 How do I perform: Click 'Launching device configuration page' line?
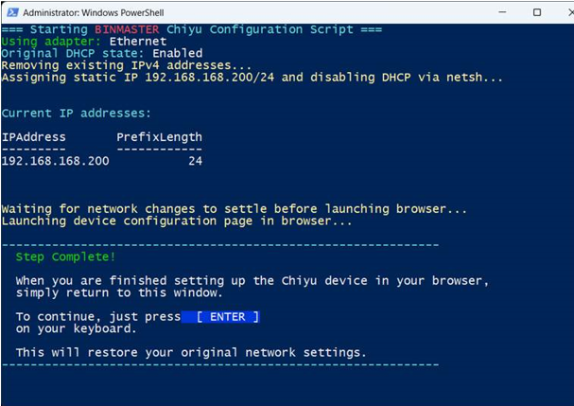(177, 221)
